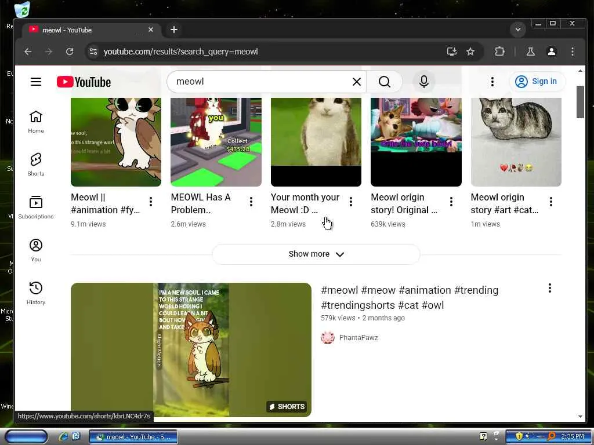Open Shorts in the sidebar
Viewport: 594px width, 445px height.
pos(35,165)
